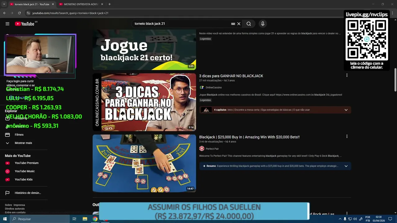397x223 pixels.
Task: Open more options for 3 dicas video
Action: pyautogui.click(x=347, y=75)
